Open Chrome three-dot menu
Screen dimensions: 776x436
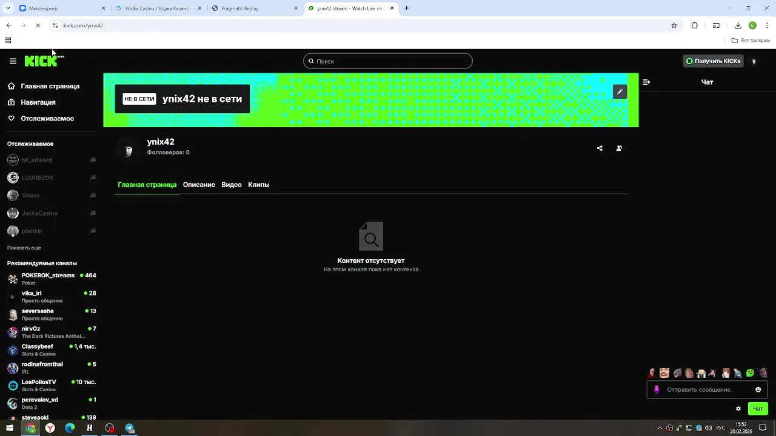[x=767, y=25]
